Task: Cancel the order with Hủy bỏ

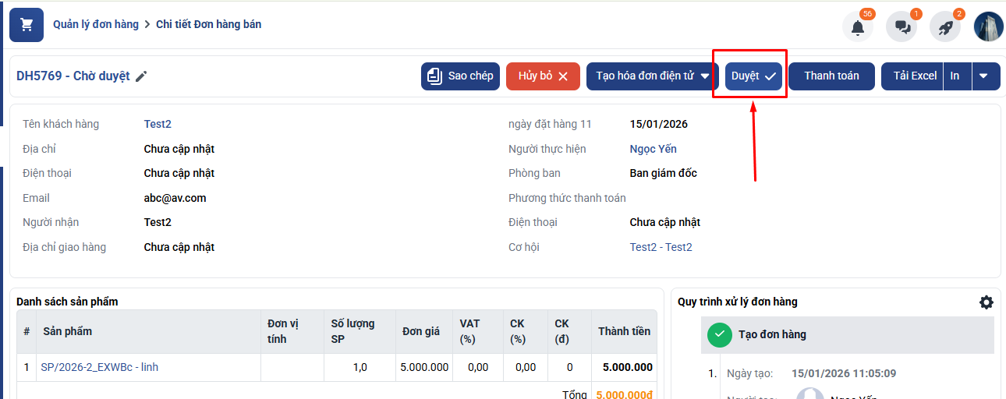Action: [x=543, y=76]
